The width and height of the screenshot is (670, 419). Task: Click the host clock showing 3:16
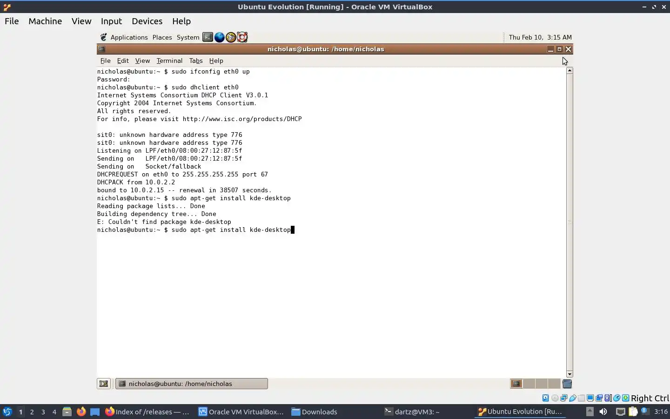tap(661, 412)
